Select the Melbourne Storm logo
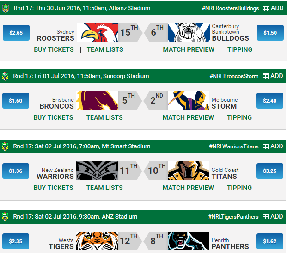 click(x=188, y=101)
